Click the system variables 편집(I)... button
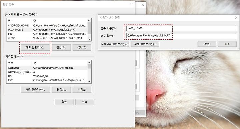 pyautogui.click(x=61, y=90)
